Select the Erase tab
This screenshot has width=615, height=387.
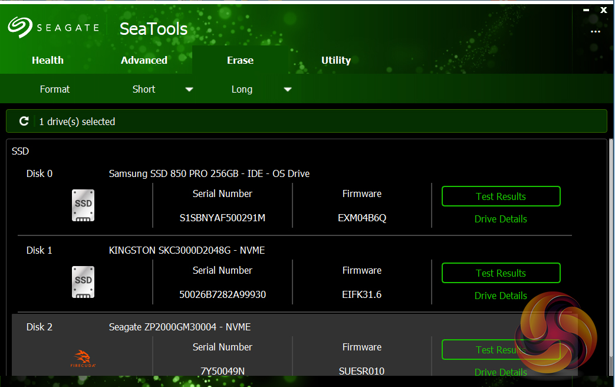(x=240, y=60)
